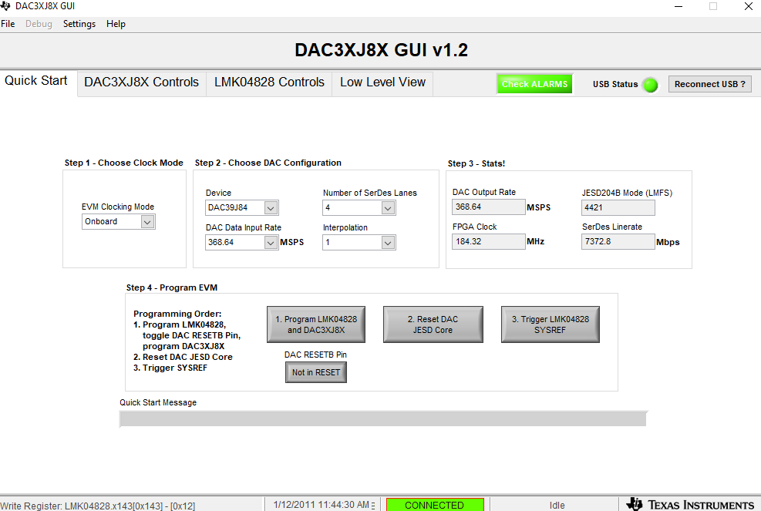The width and height of the screenshot is (761, 511).
Task: Click the Reset DAC JESD Core button
Action: coord(433,324)
